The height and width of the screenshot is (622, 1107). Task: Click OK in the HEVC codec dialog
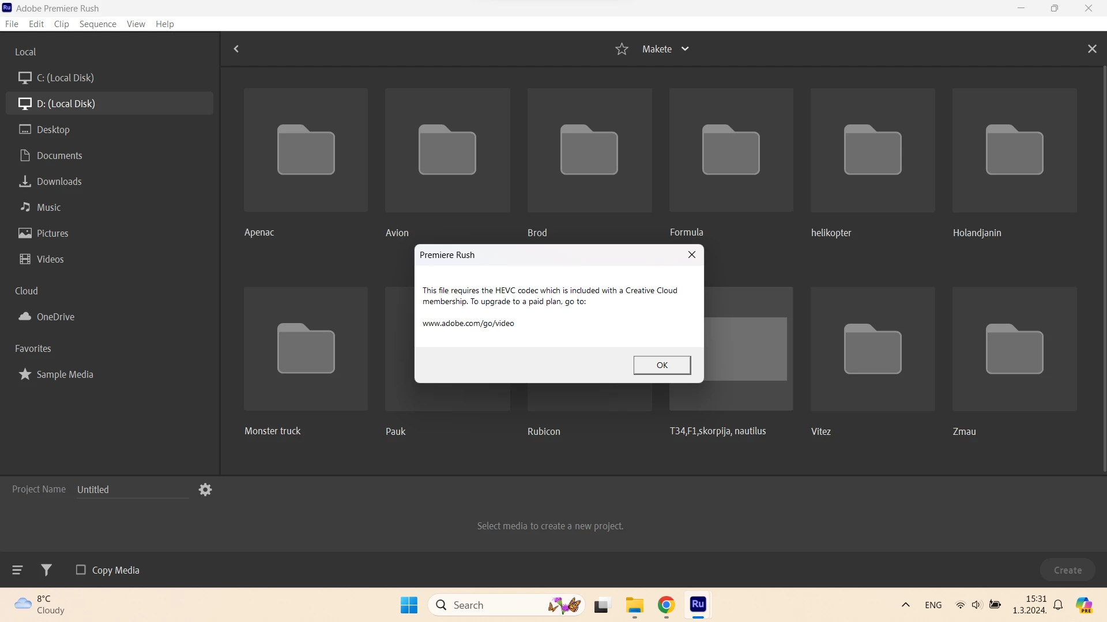(x=662, y=365)
